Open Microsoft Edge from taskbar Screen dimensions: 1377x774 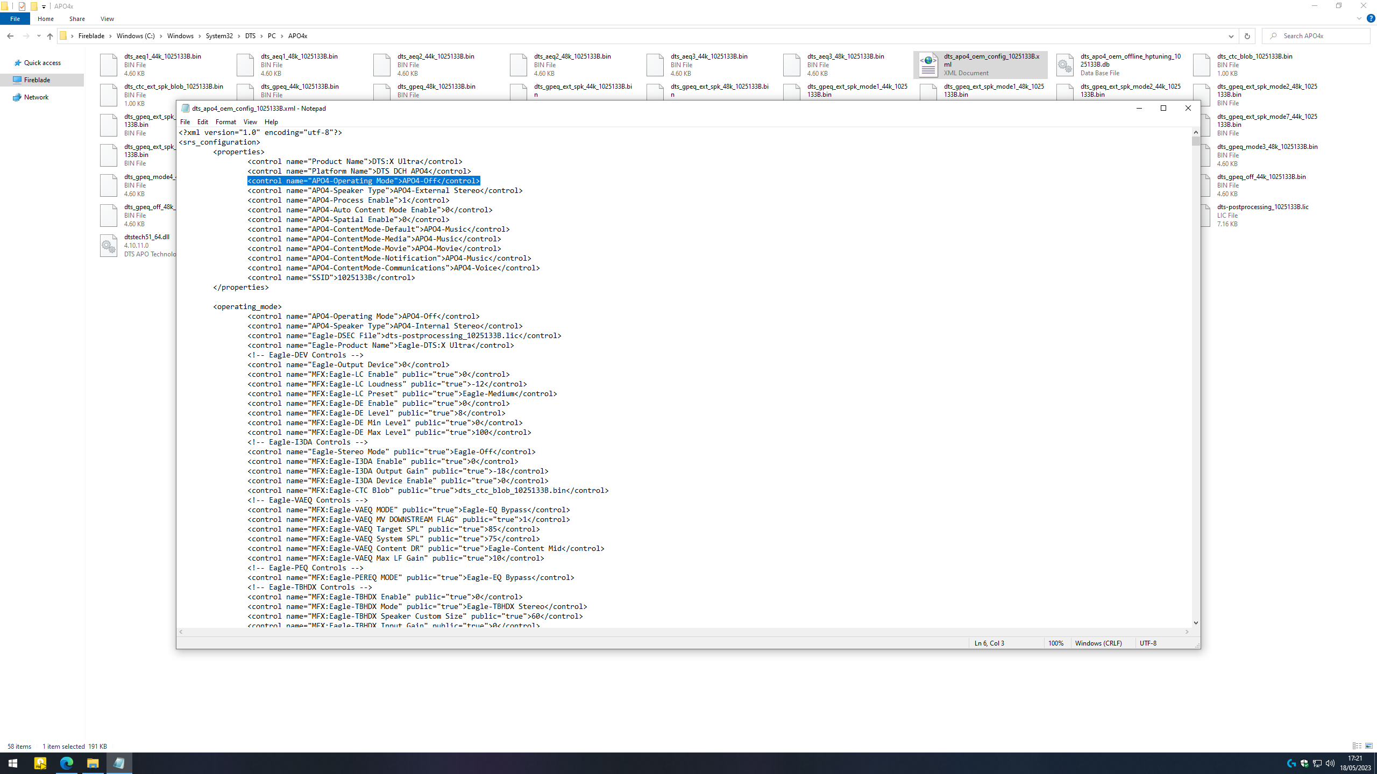[x=67, y=763]
